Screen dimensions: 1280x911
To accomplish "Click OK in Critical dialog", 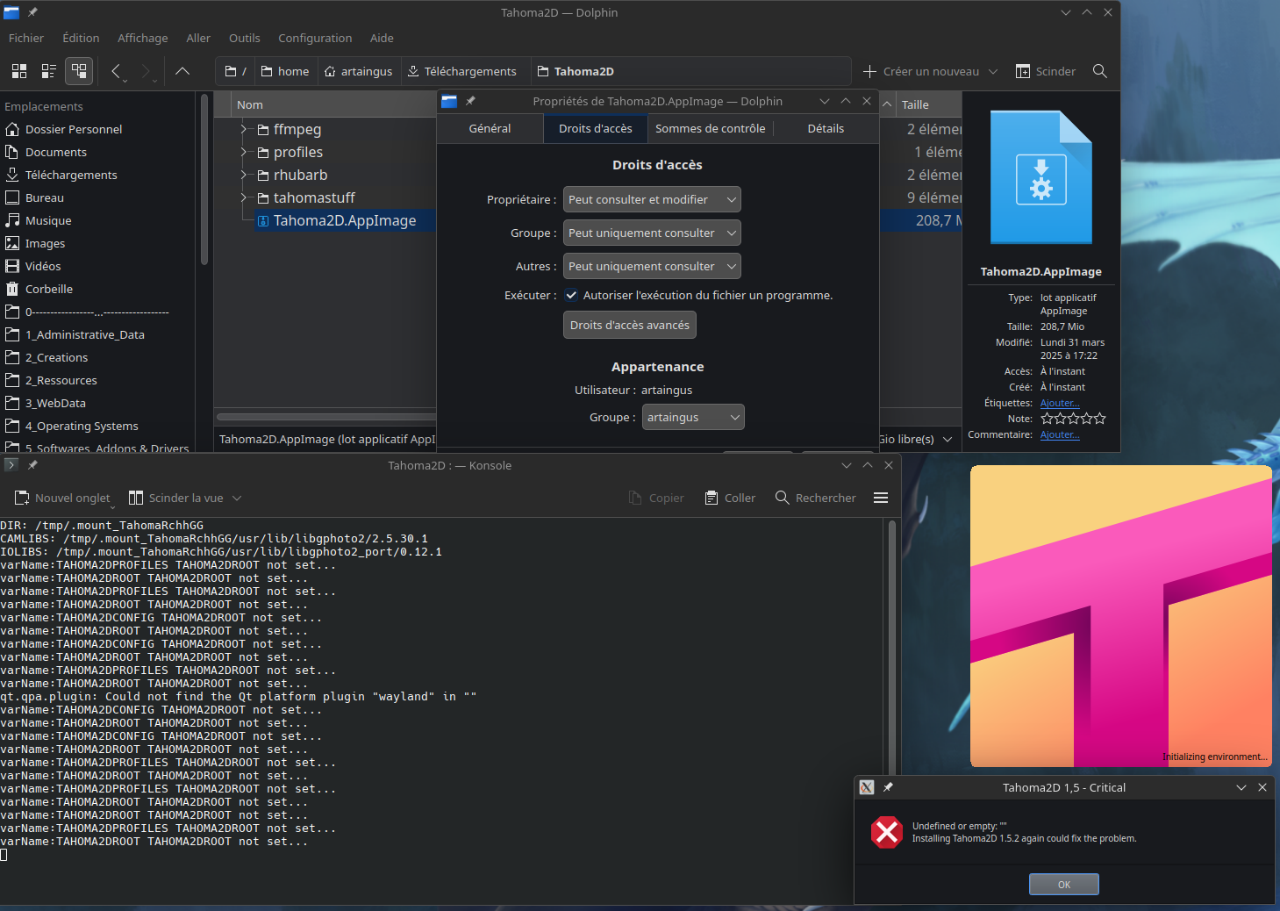I will coord(1063,884).
